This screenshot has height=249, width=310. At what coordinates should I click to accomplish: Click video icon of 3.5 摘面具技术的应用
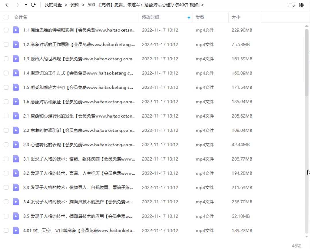tap(16, 216)
